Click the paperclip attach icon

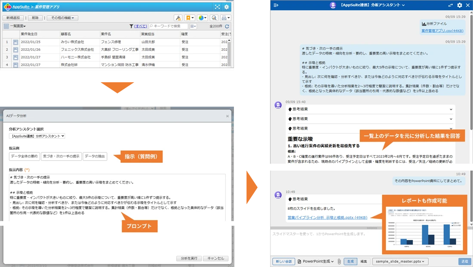[339, 261]
